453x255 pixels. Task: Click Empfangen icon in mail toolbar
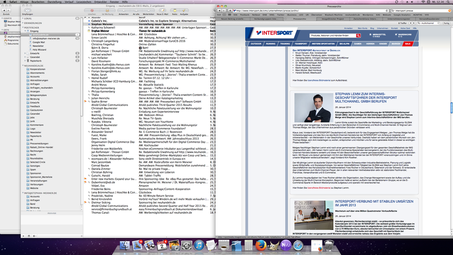click(x=28, y=11)
